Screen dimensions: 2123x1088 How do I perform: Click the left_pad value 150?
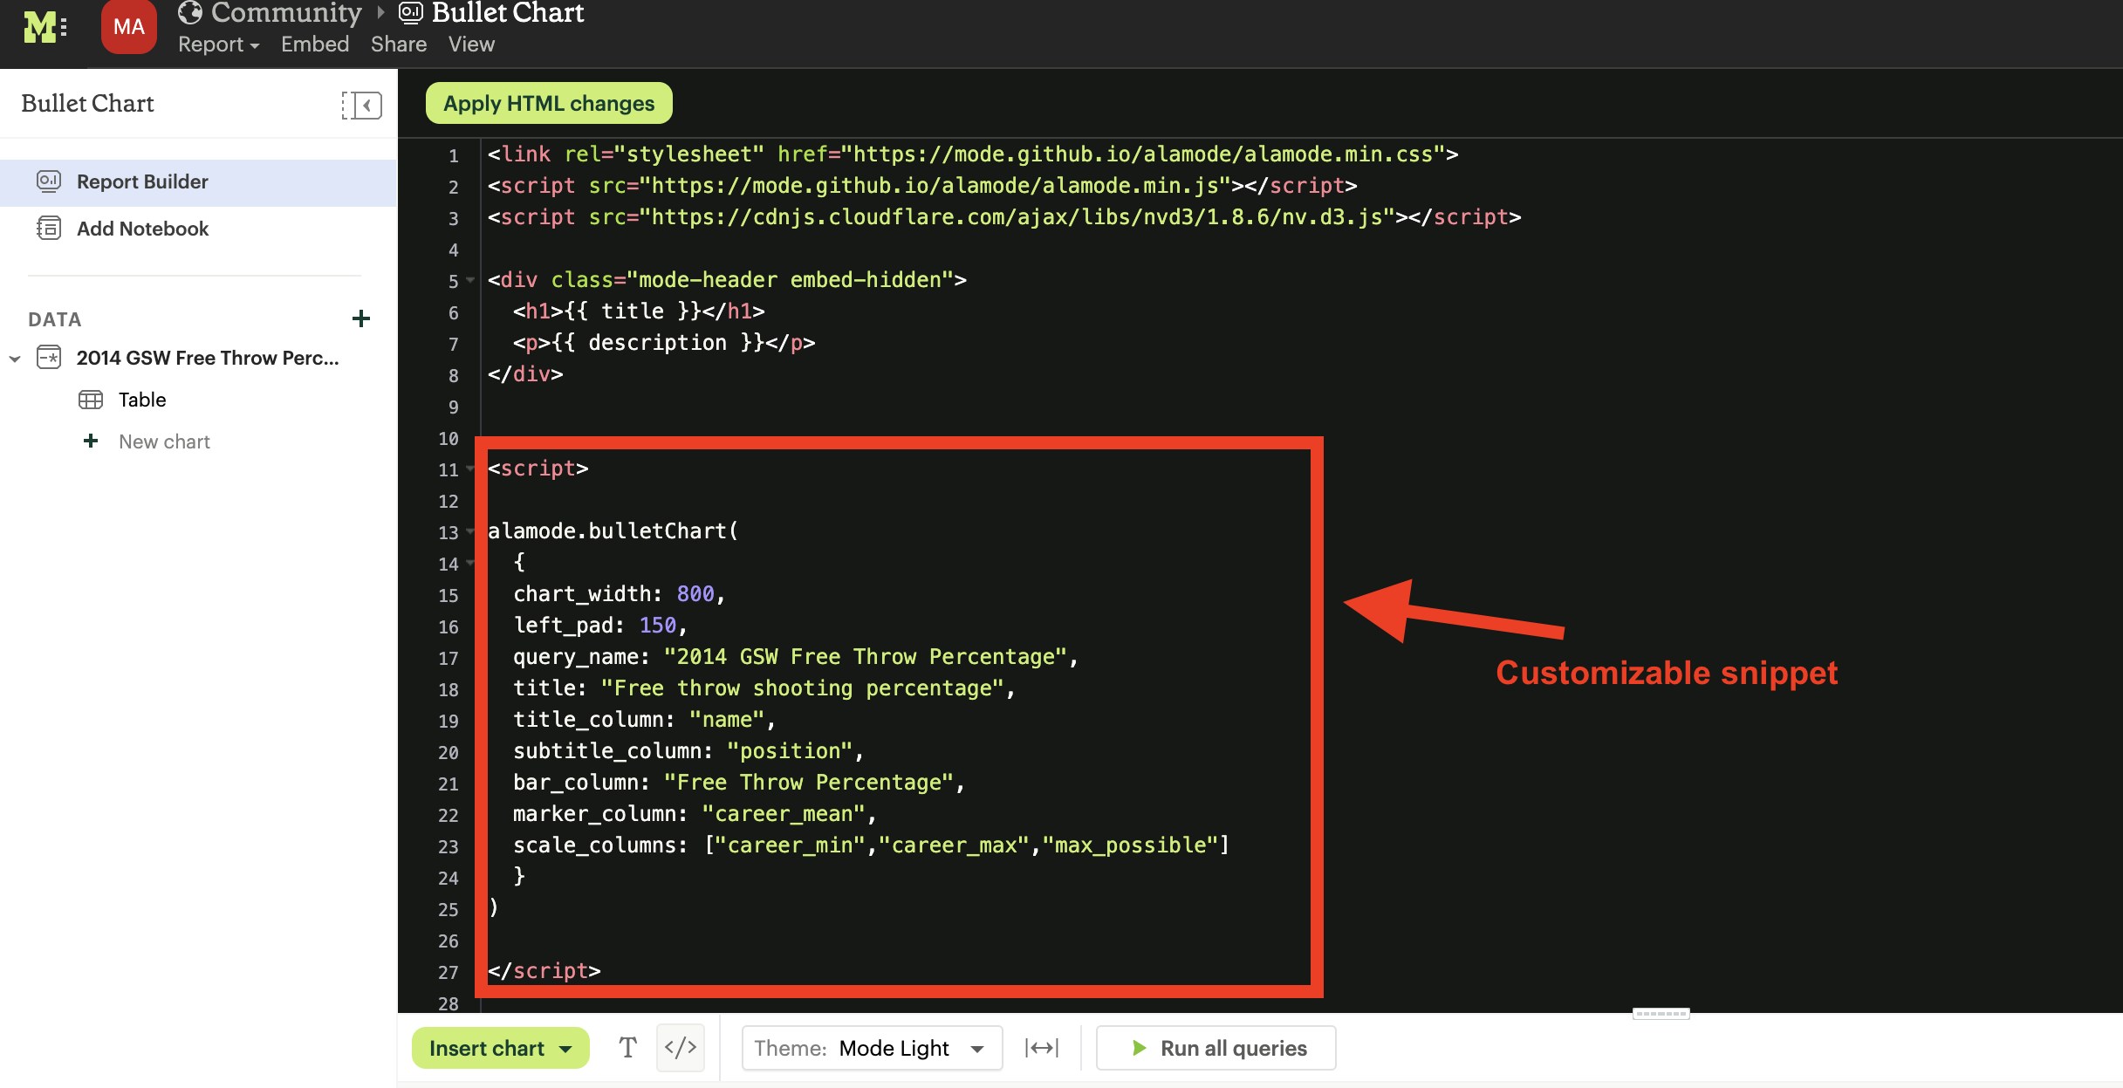point(658,626)
